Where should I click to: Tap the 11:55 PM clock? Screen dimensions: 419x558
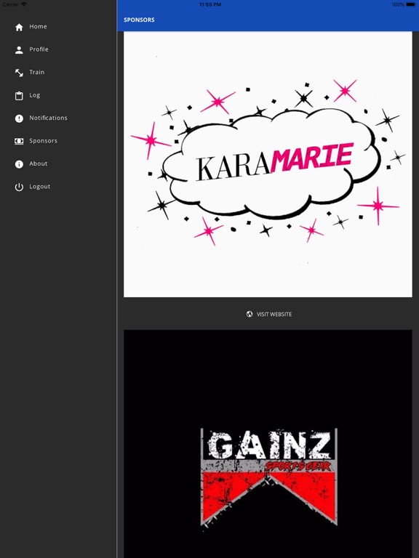click(x=209, y=4)
